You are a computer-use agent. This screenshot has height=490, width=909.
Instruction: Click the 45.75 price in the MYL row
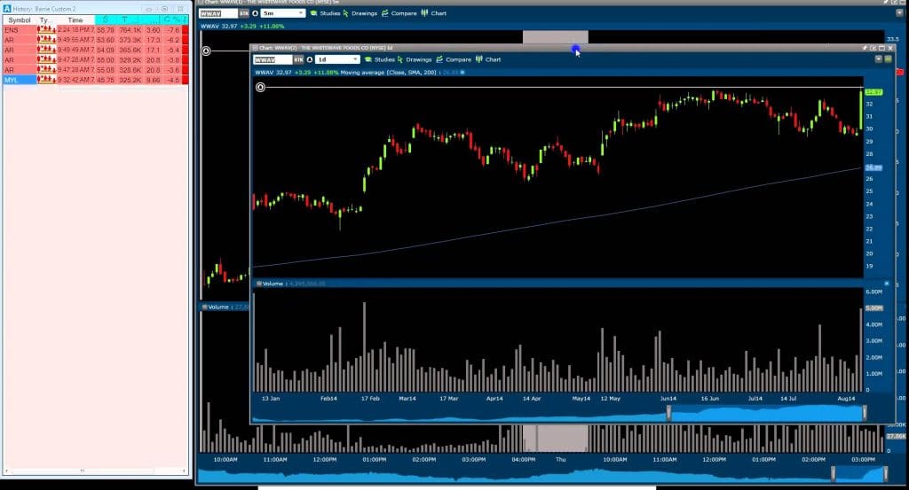point(106,80)
